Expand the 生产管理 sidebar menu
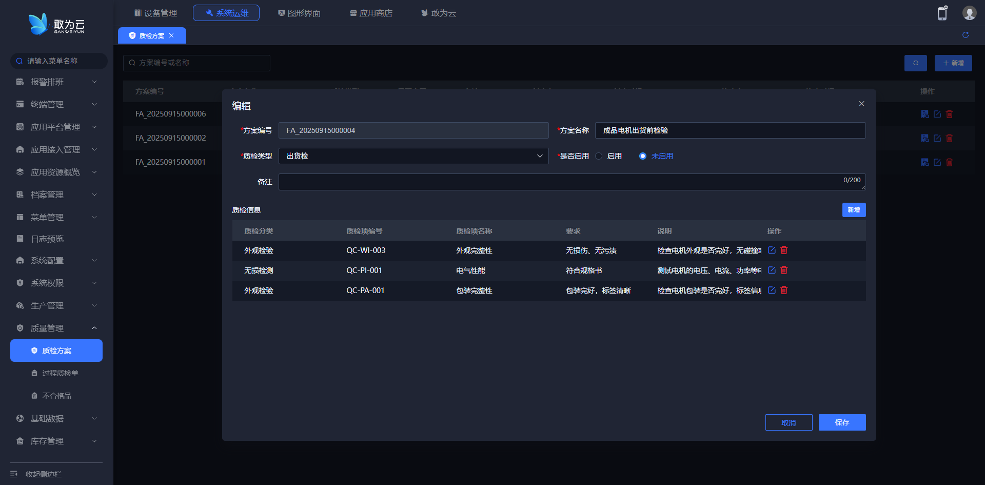 pos(56,305)
